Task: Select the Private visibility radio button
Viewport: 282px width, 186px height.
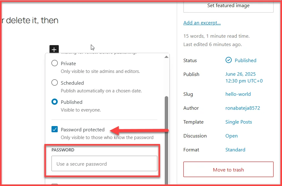Action: point(55,63)
